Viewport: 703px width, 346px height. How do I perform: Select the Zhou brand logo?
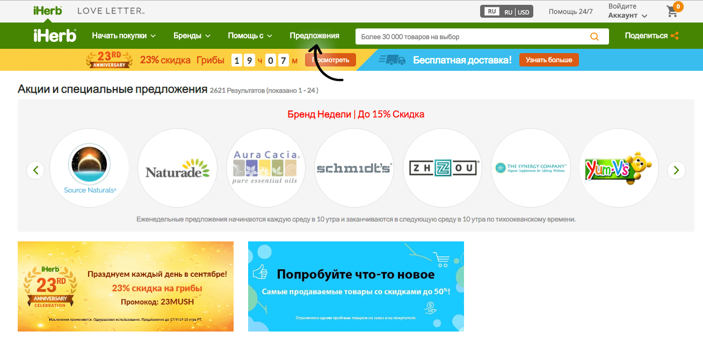443,168
